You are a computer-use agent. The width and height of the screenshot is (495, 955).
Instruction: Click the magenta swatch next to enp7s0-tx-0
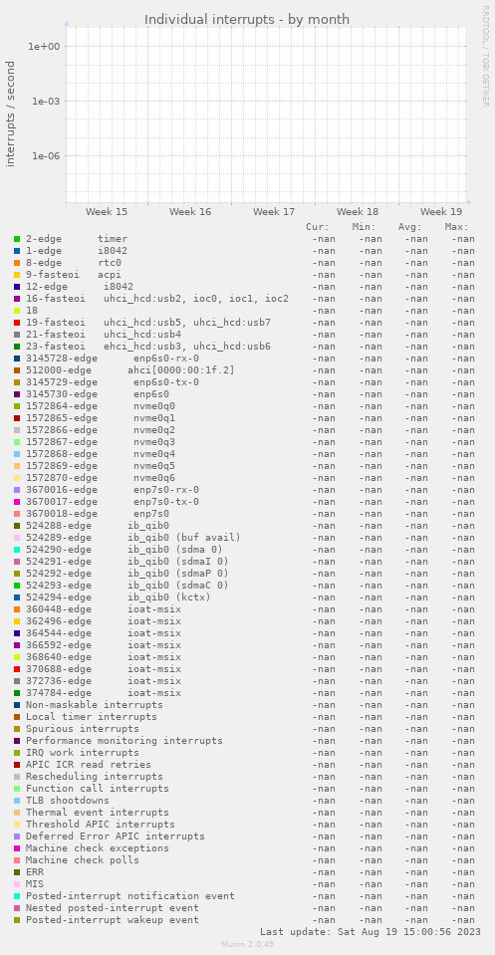[x=17, y=502]
